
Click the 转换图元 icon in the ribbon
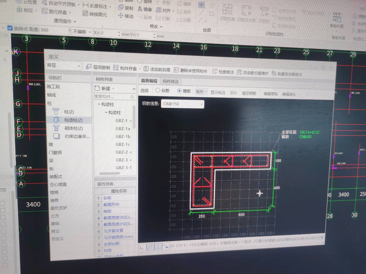click(x=85, y=13)
